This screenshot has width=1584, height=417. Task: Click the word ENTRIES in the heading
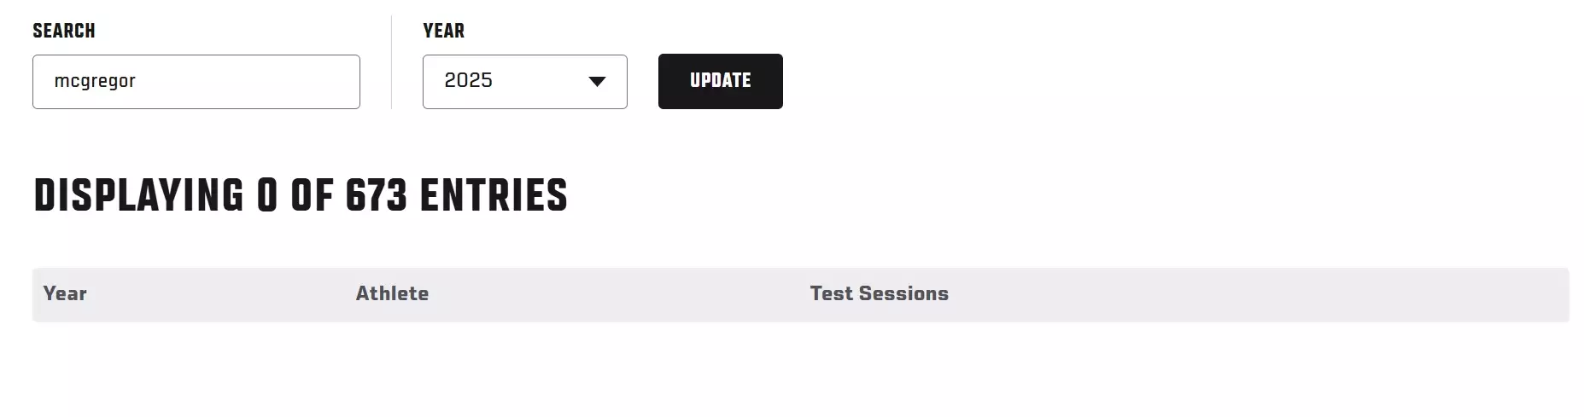coord(494,195)
